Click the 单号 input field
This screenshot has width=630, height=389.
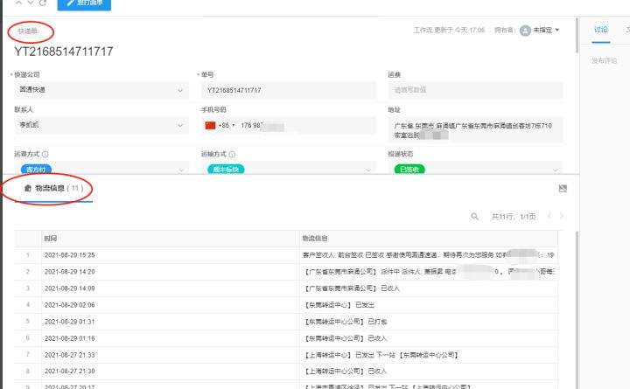(x=286, y=90)
